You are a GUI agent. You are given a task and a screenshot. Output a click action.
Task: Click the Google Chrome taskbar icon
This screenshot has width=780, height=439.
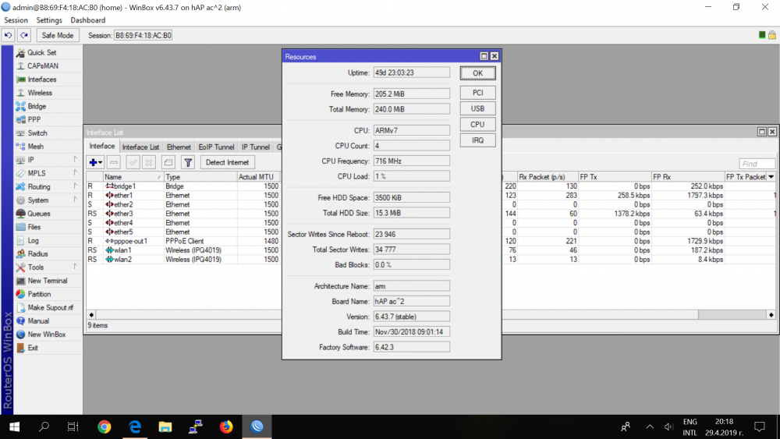pos(104,427)
